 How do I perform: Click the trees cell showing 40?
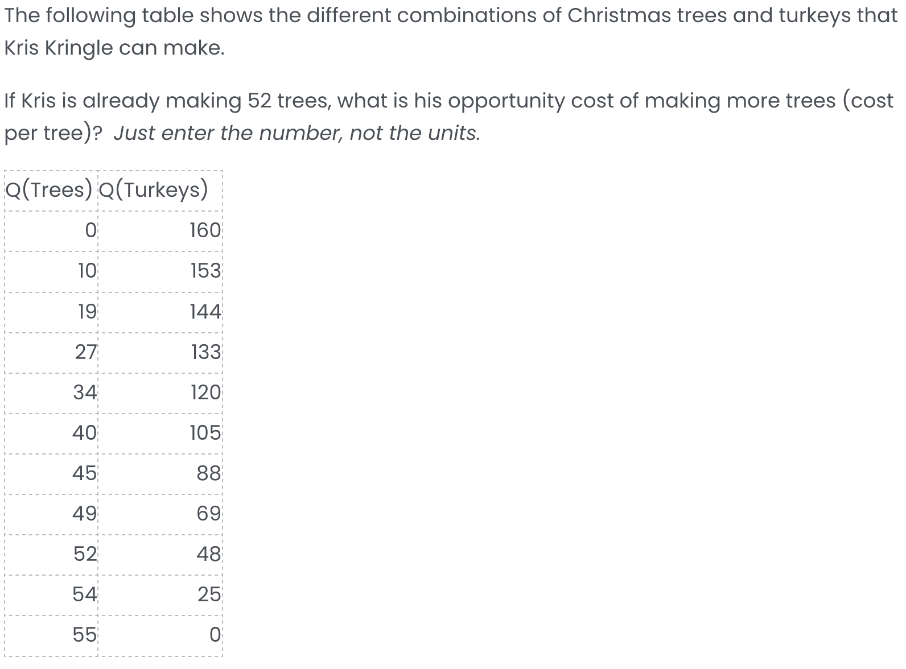coord(85,433)
